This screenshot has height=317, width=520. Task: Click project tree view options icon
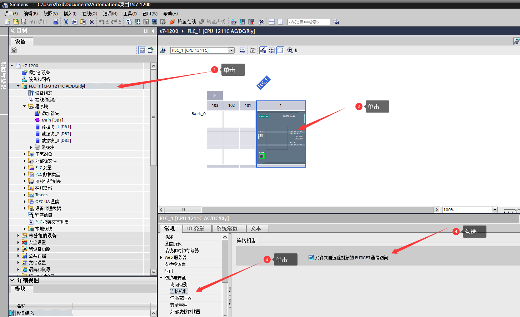[x=142, y=50]
